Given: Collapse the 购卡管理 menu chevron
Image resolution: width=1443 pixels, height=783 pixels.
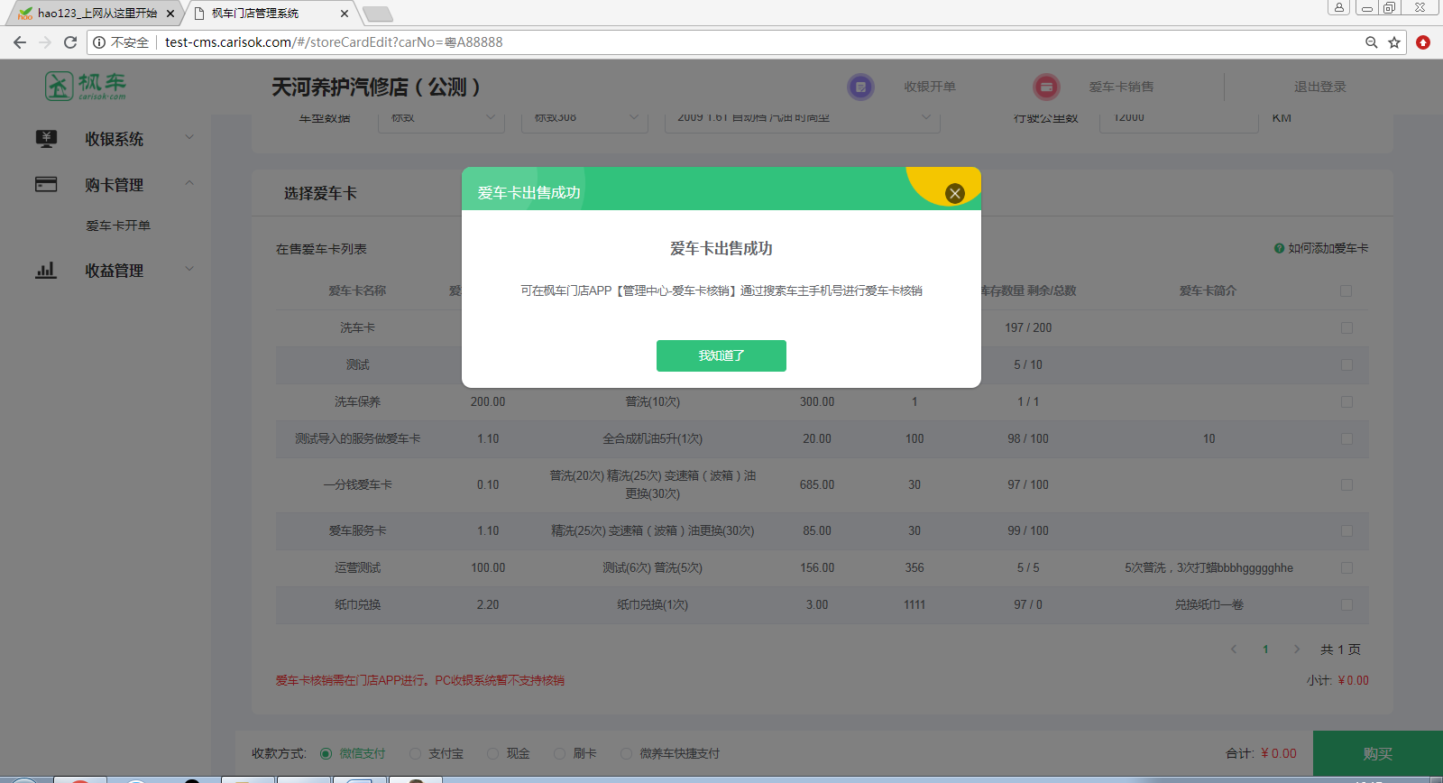Looking at the screenshot, I should pyautogui.click(x=189, y=183).
